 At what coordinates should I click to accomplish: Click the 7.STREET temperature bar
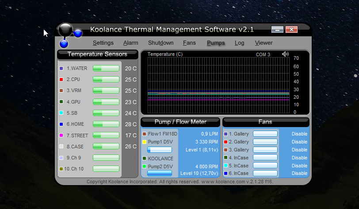click(106, 135)
